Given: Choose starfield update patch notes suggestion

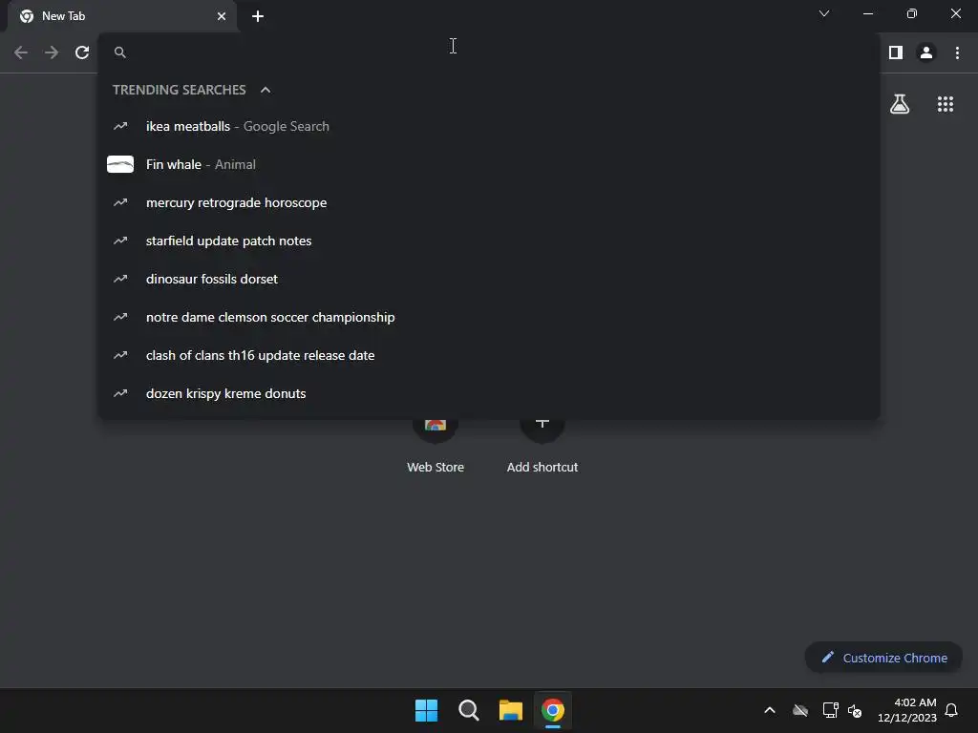Looking at the screenshot, I should [489, 241].
